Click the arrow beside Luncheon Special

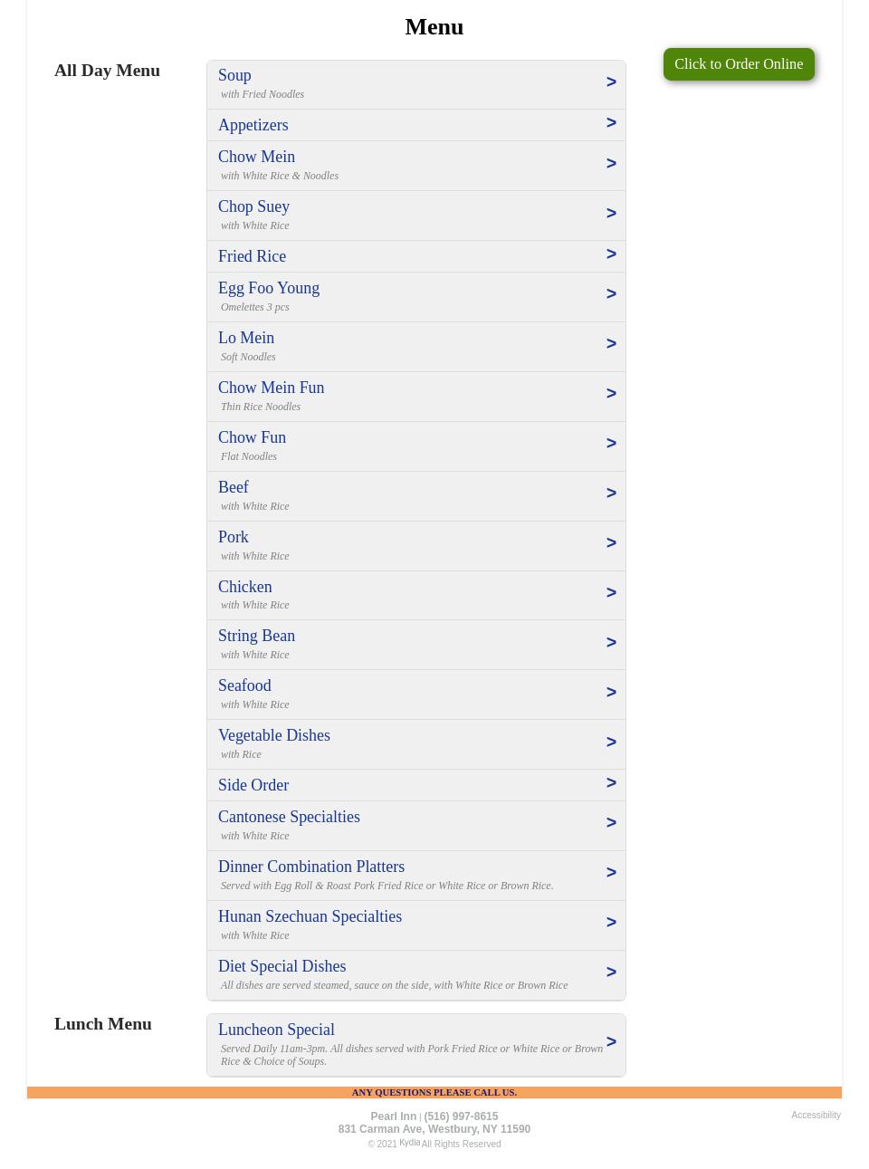tap(611, 1042)
